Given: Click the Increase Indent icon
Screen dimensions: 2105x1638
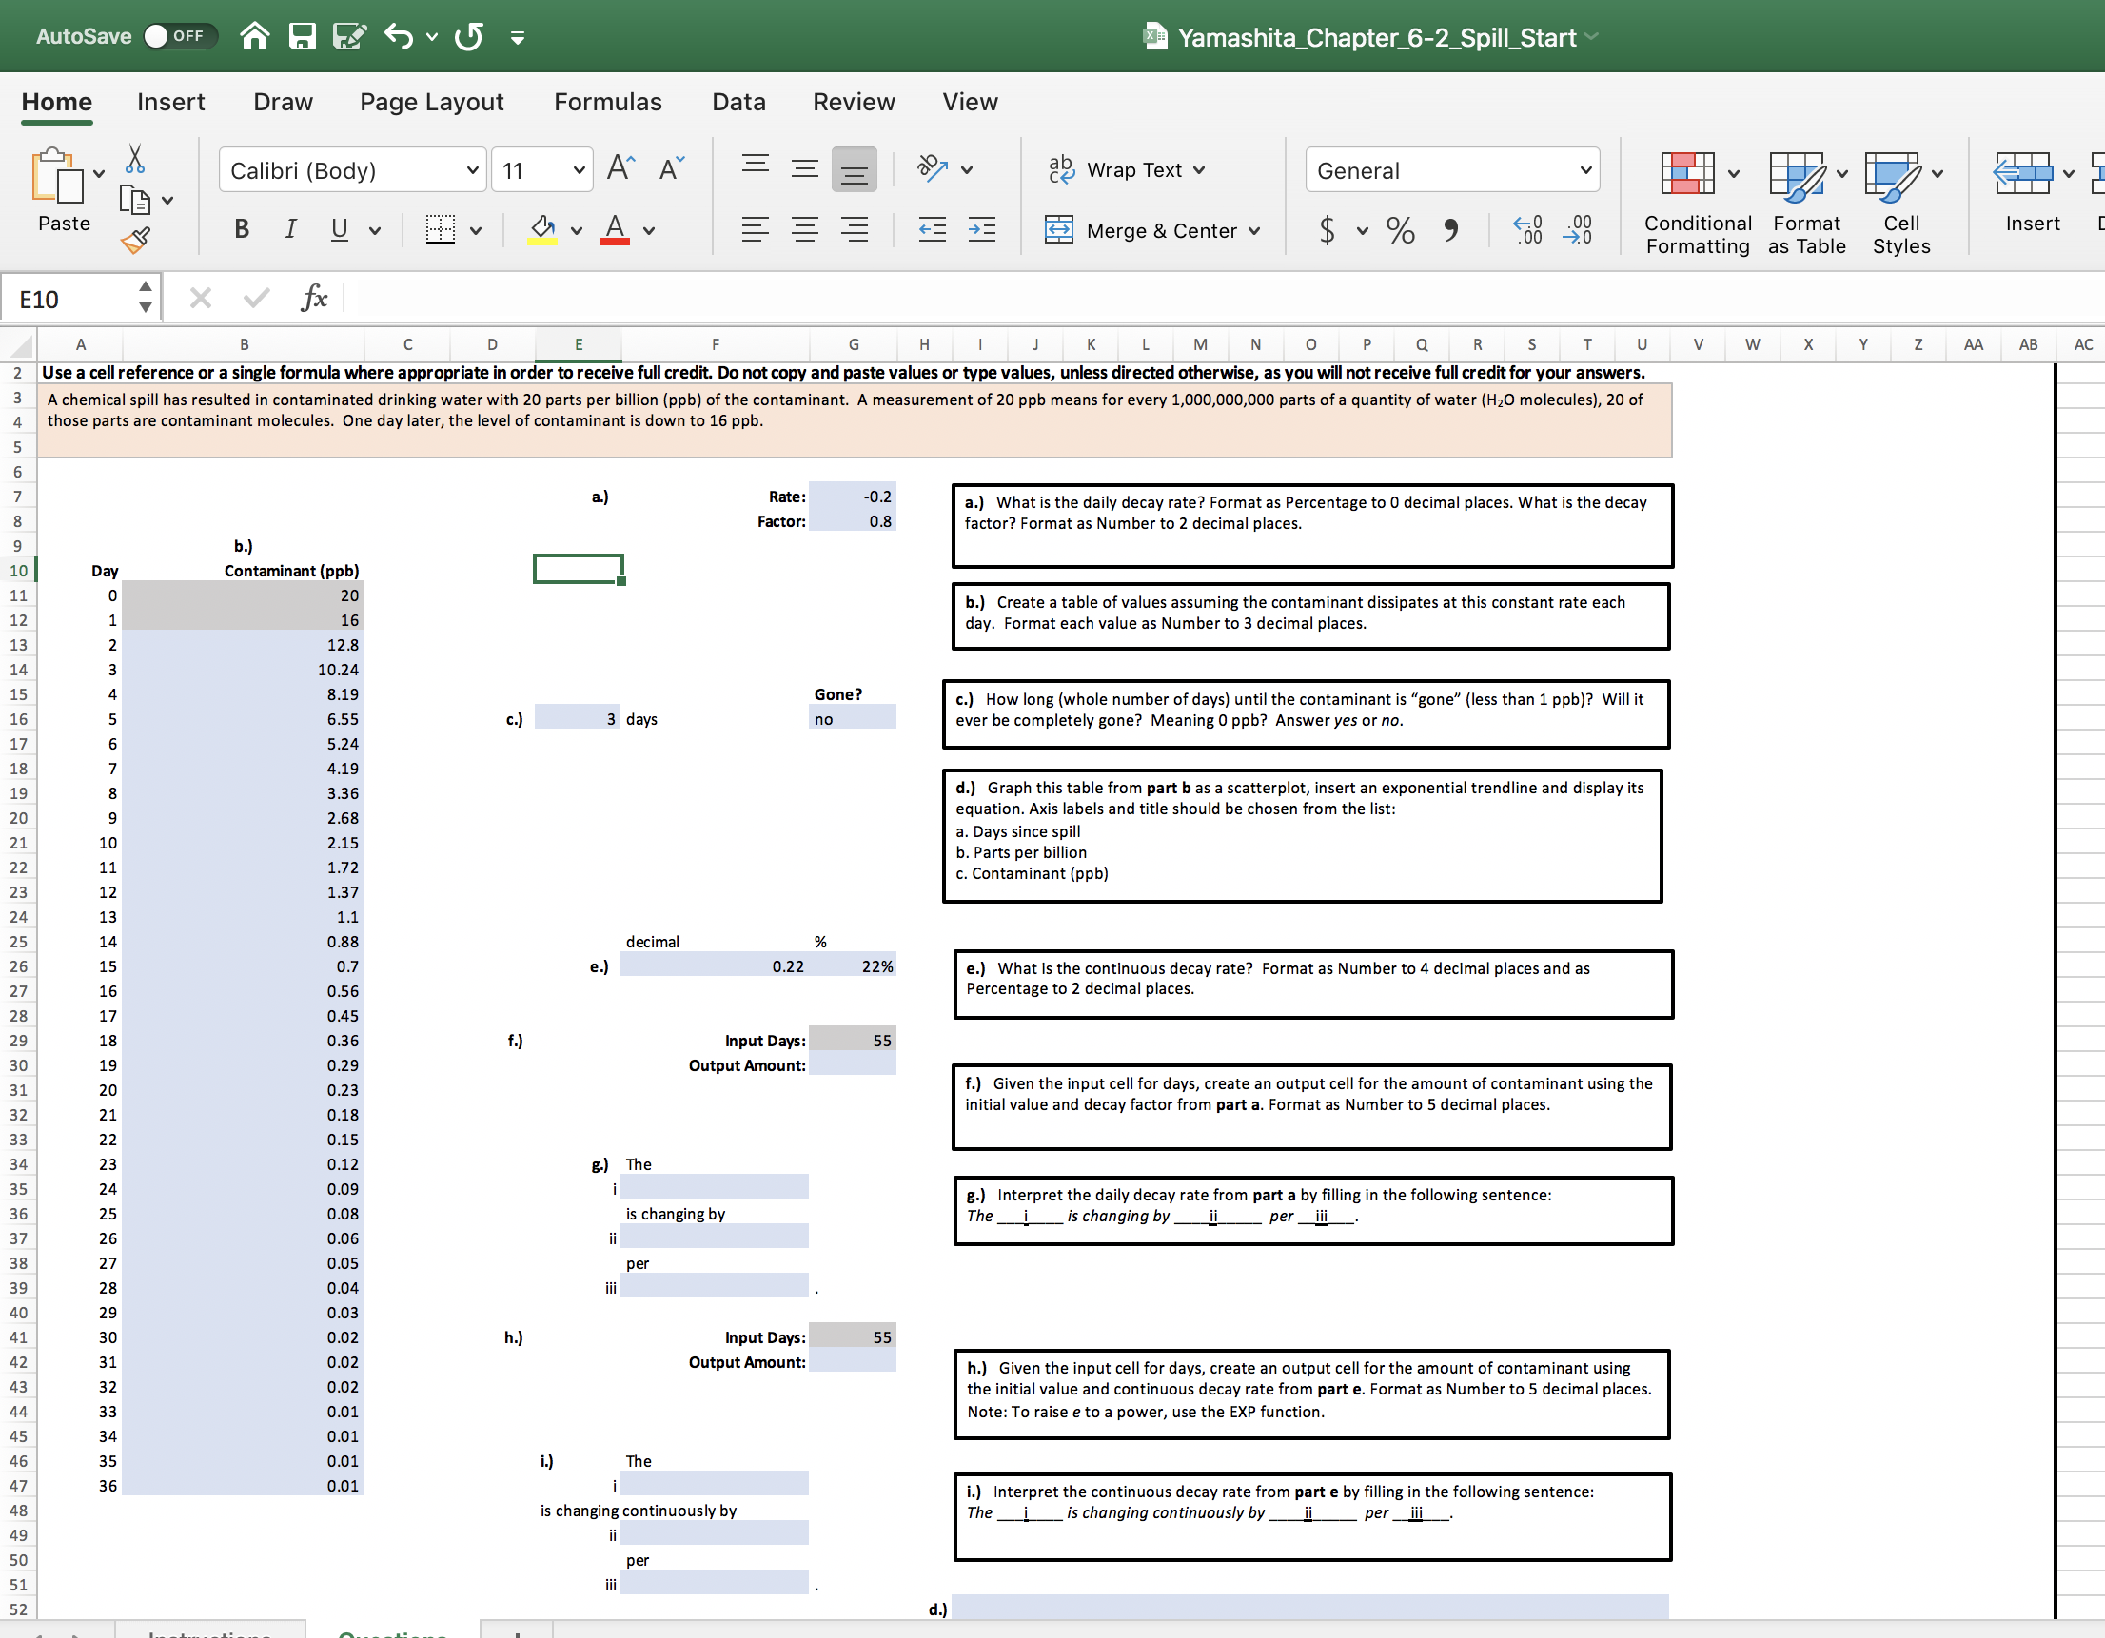Looking at the screenshot, I should coord(982,229).
